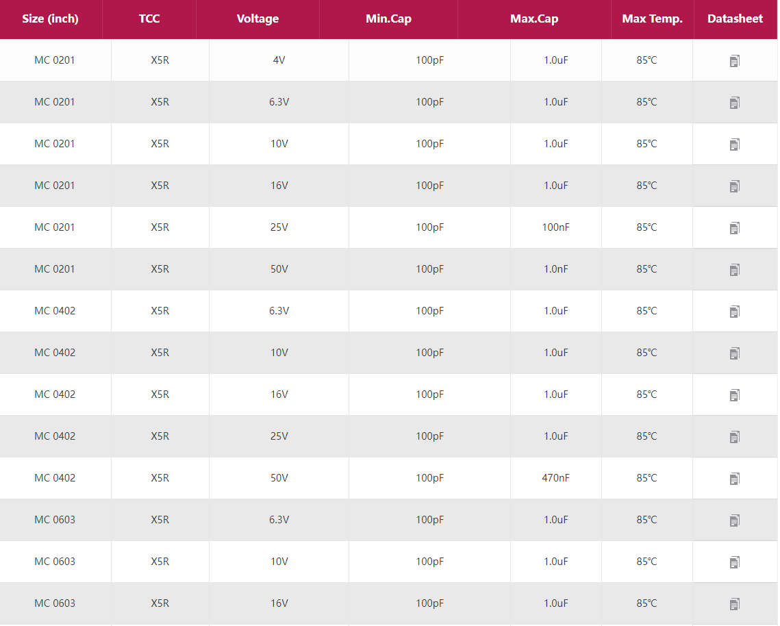
Task: Click the Size (inch) column header
Action: 51,19
